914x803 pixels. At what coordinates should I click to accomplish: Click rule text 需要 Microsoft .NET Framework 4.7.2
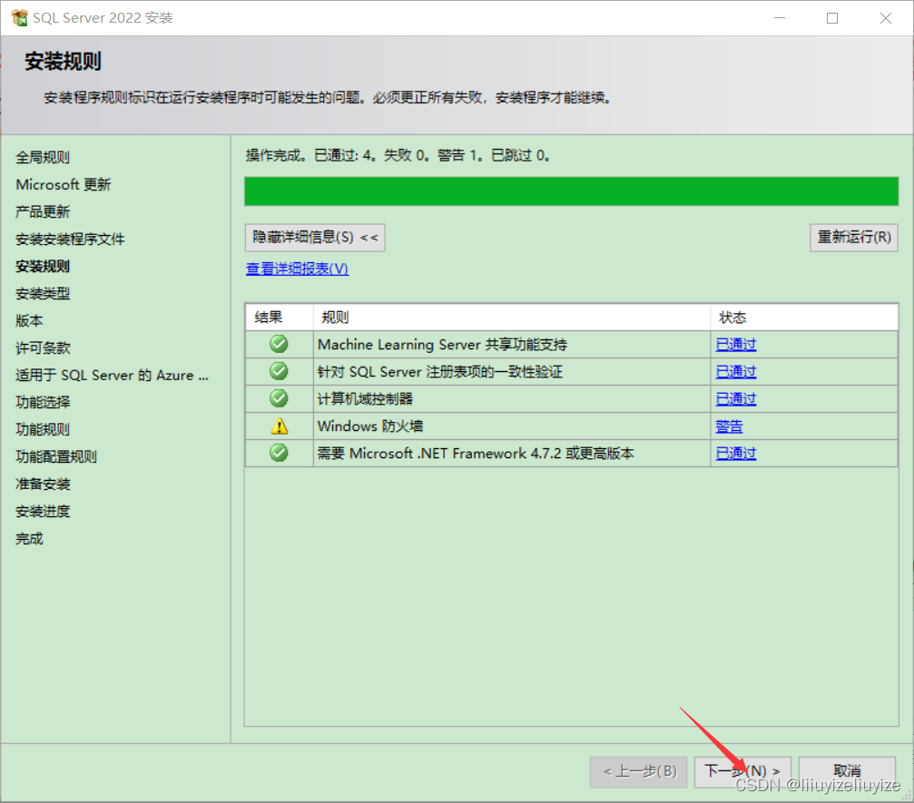point(476,453)
